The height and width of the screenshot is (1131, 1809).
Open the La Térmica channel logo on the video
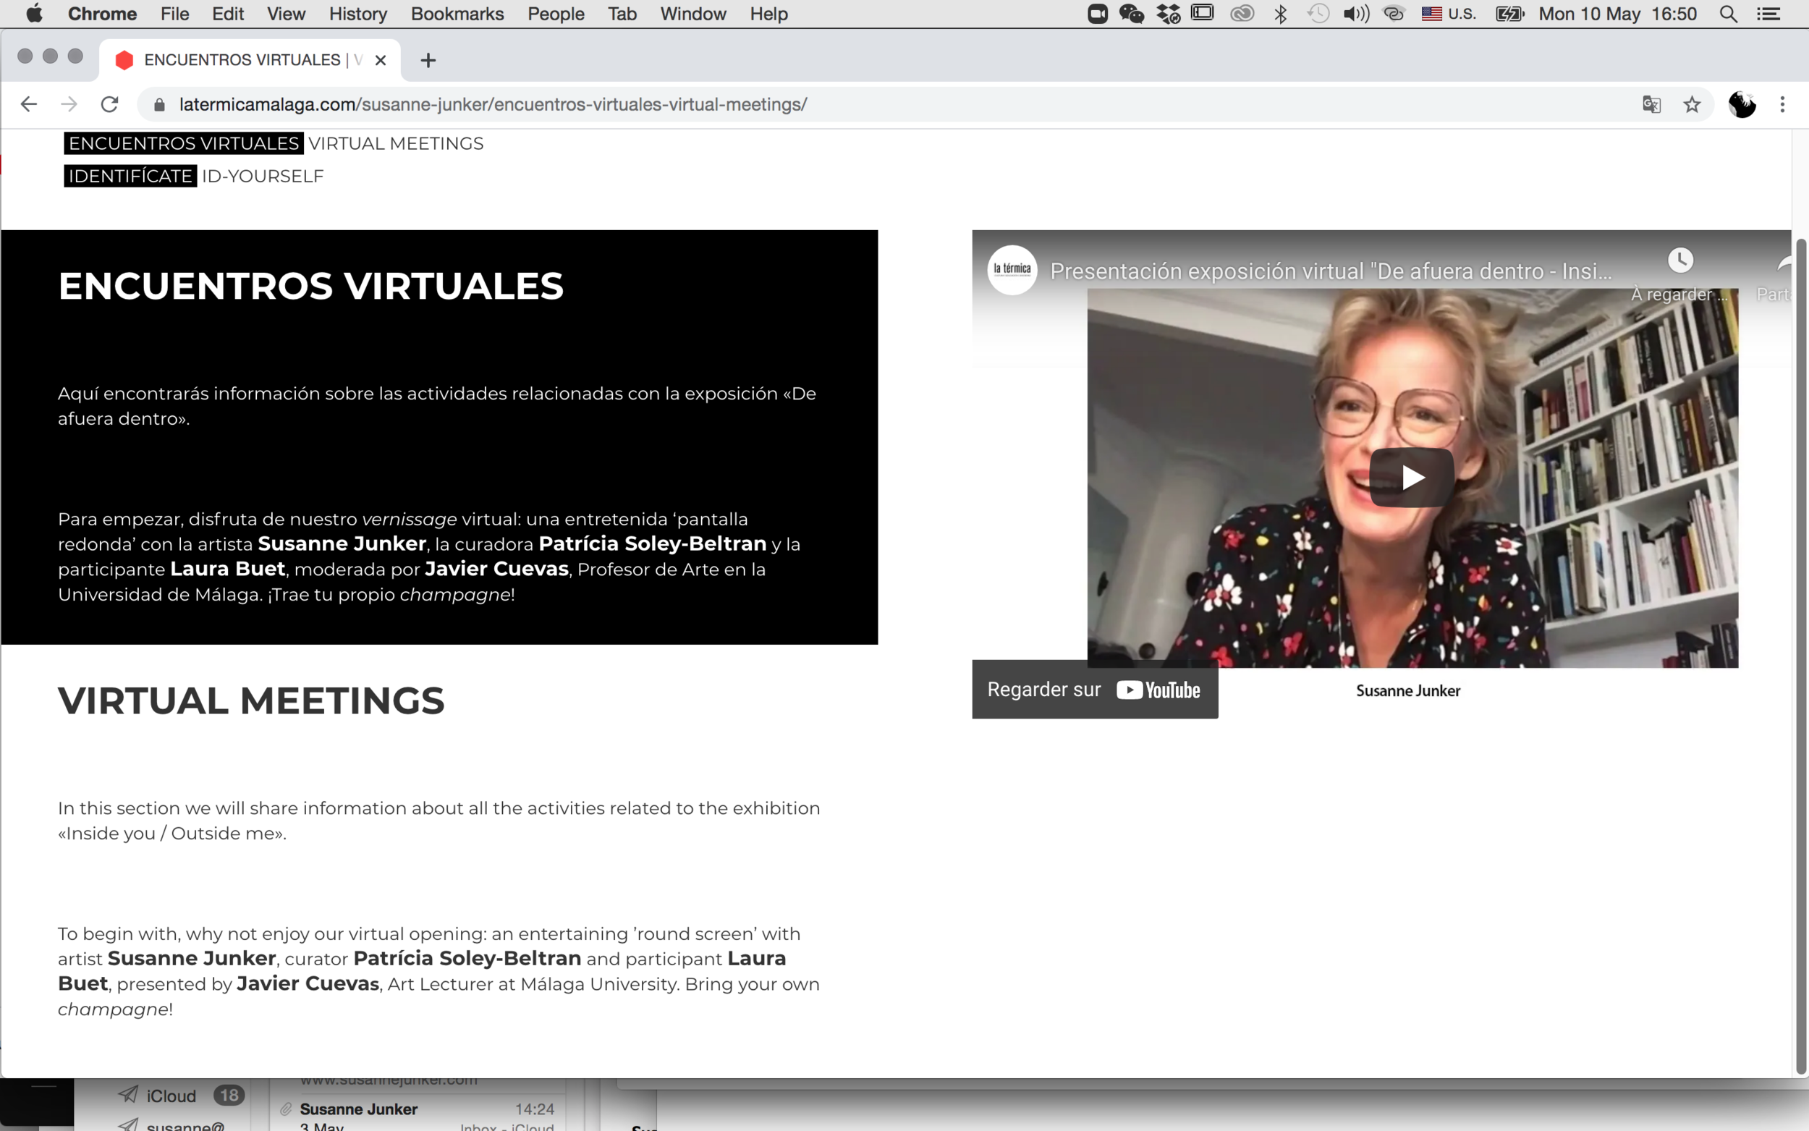(1012, 270)
